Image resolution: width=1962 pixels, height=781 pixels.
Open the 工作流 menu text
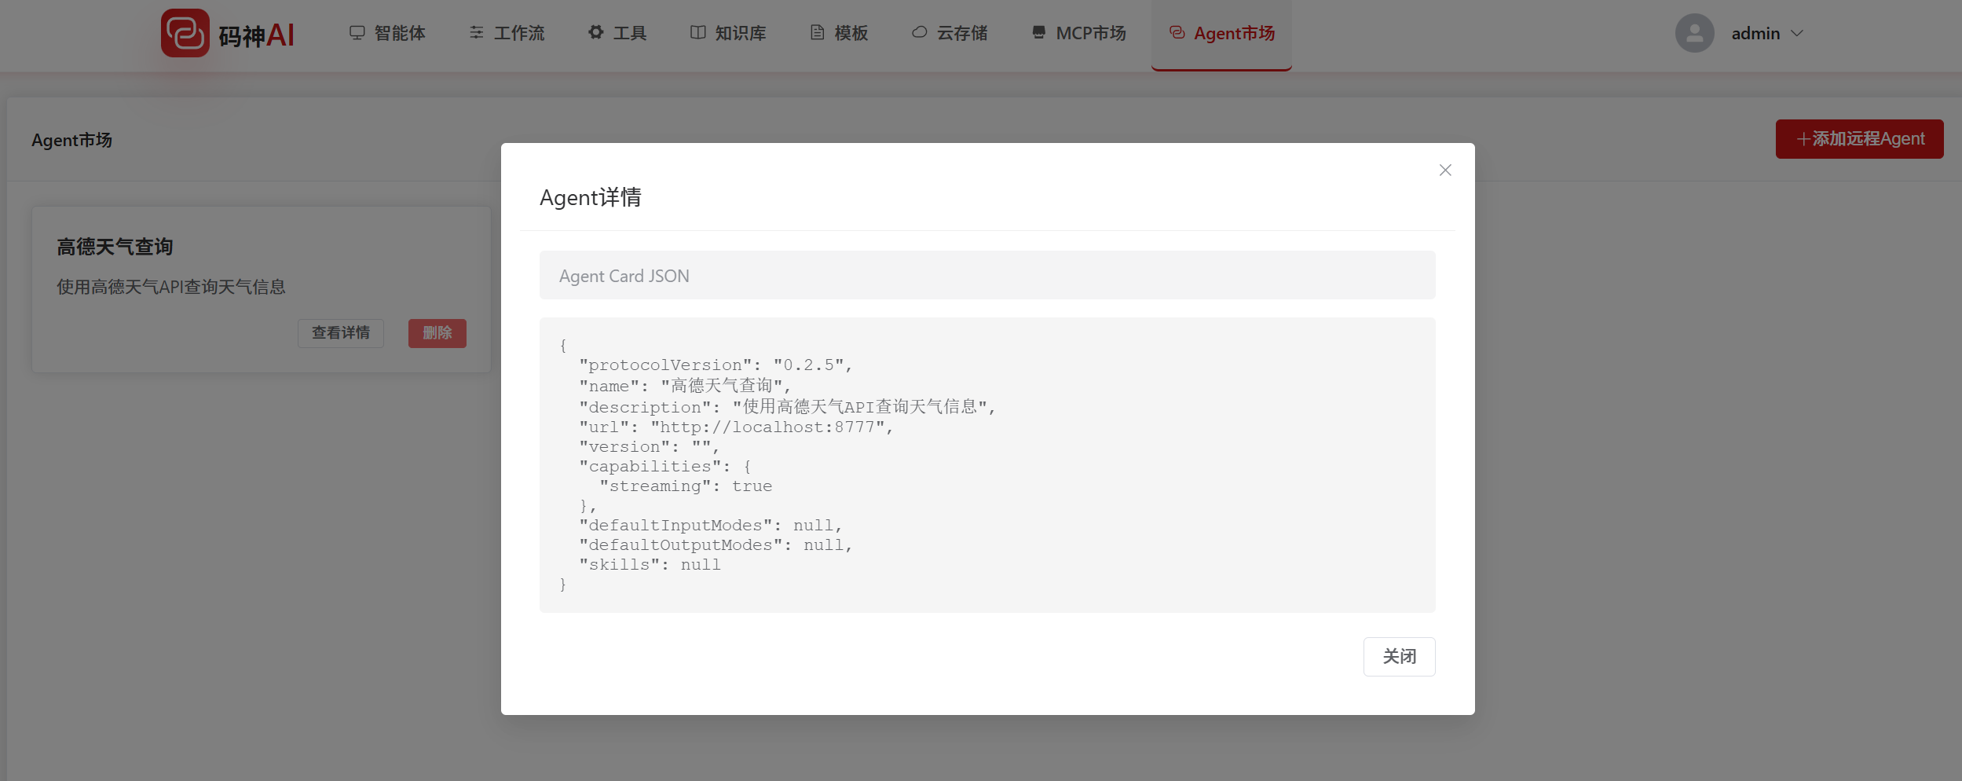point(518,33)
